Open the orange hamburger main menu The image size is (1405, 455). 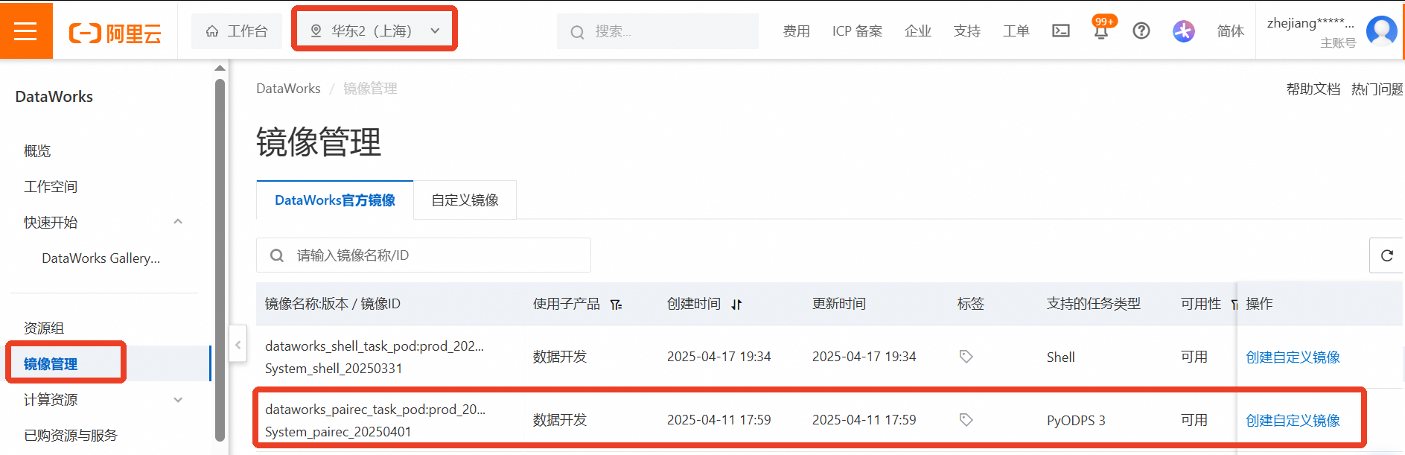point(25,31)
